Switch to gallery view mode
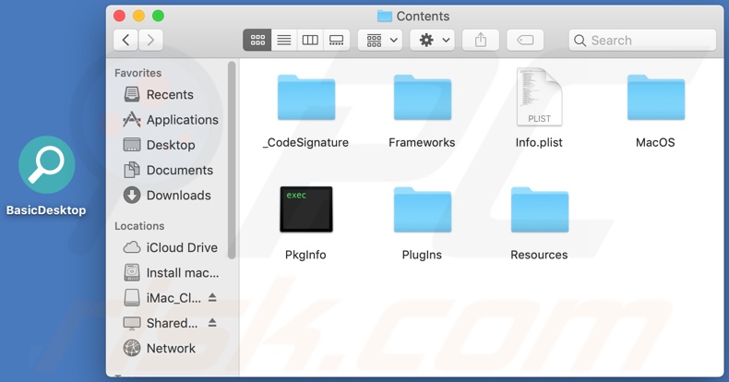This screenshot has width=729, height=382. (337, 41)
